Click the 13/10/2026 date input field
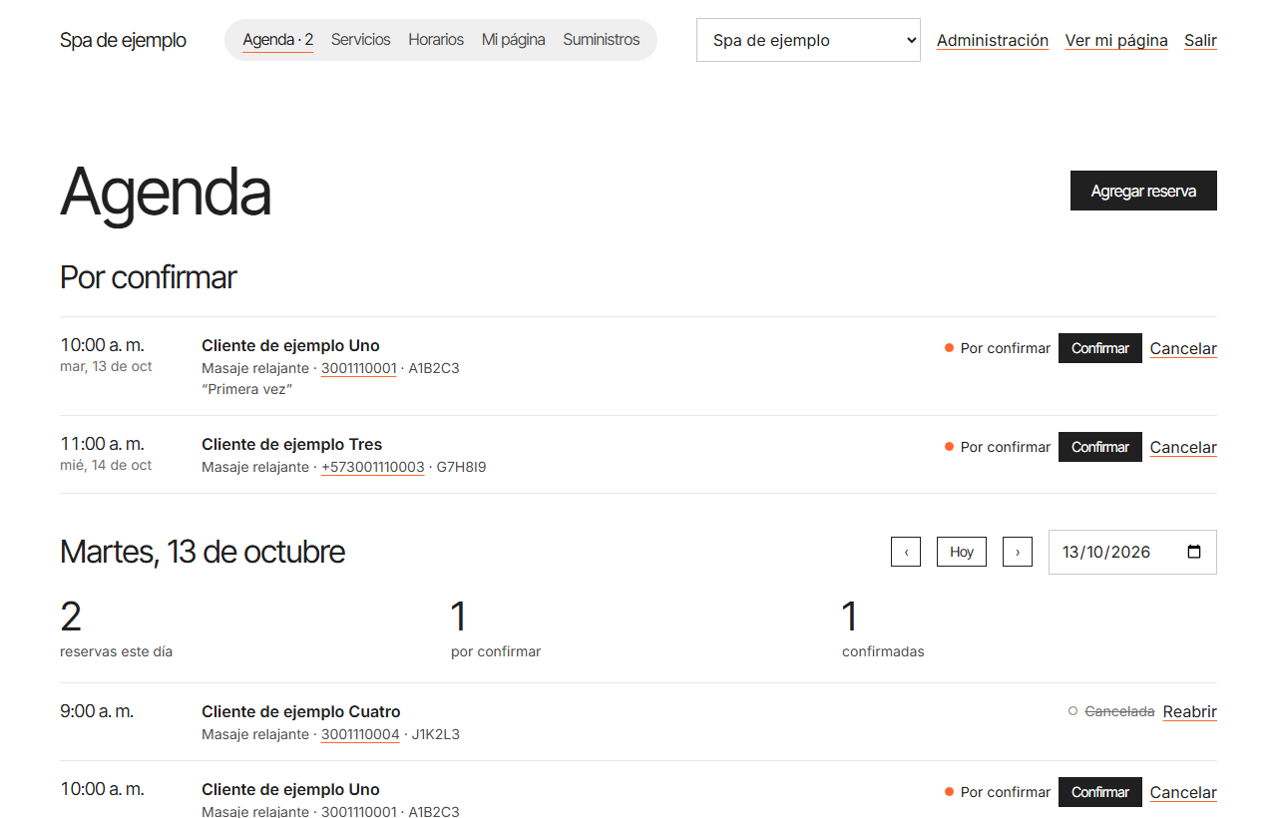 click(1132, 552)
